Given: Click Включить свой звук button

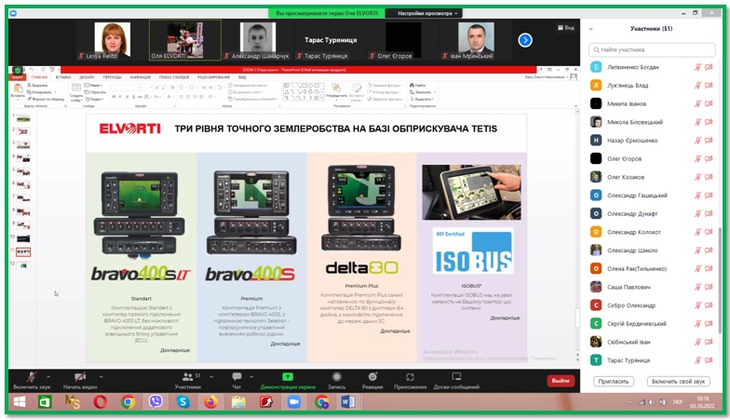Looking at the screenshot, I should (x=678, y=382).
